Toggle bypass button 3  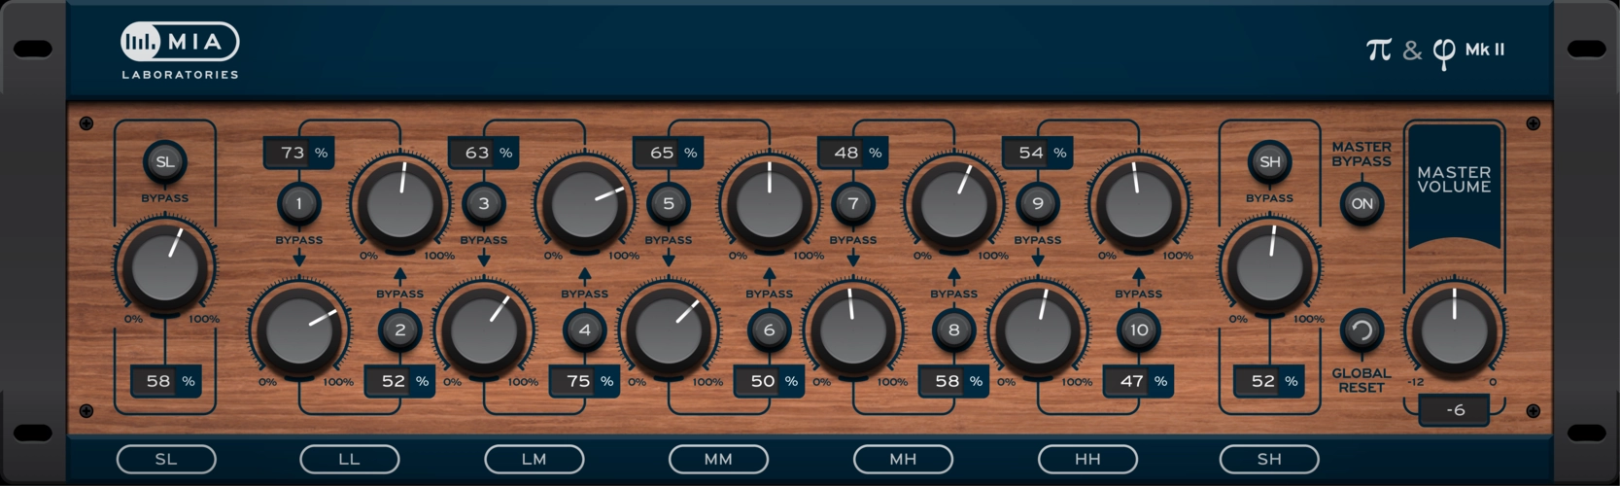484,204
